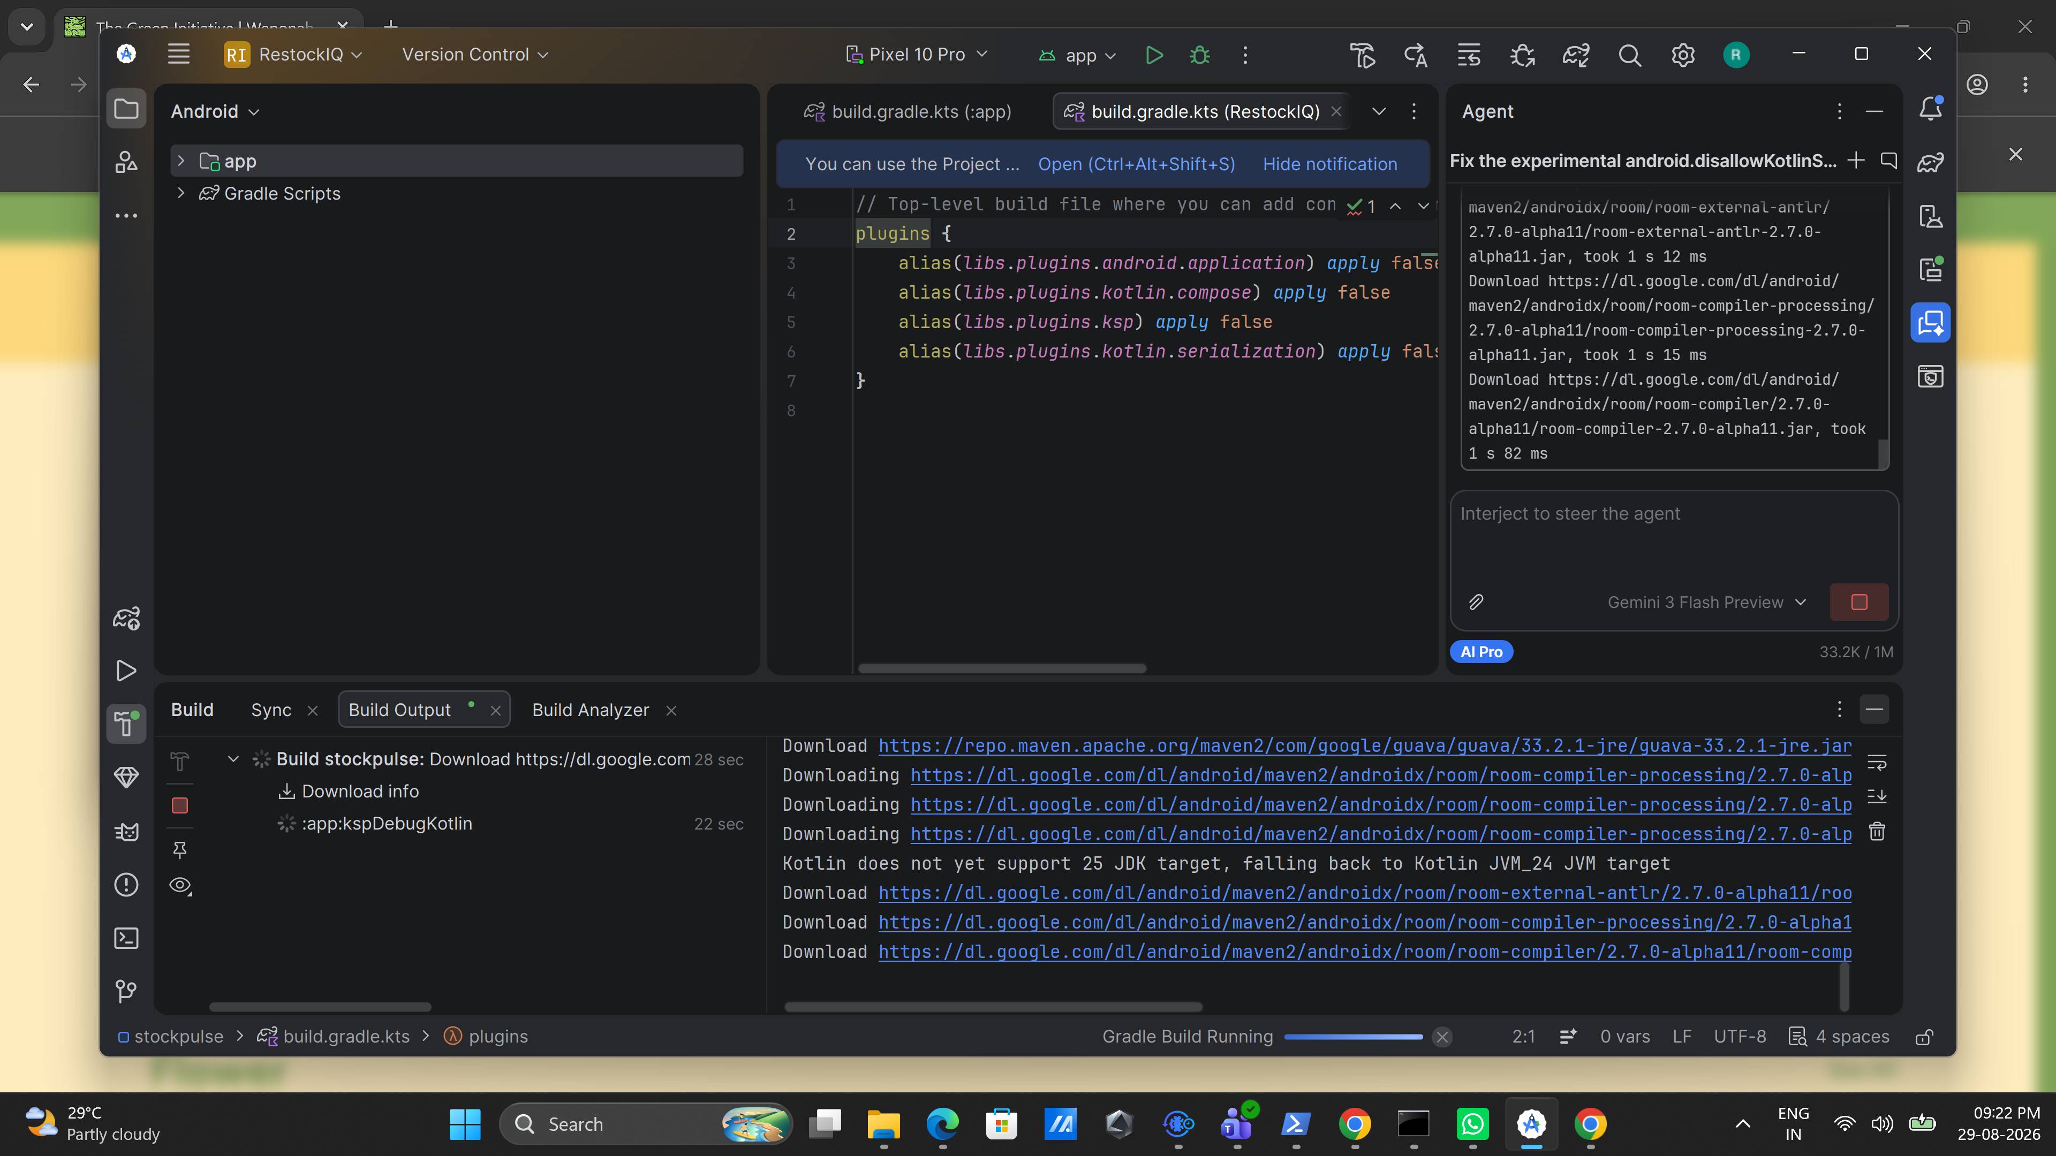This screenshot has height=1156, width=2056.
Task: Toggle soft-wrap in build output
Action: 1877,763
